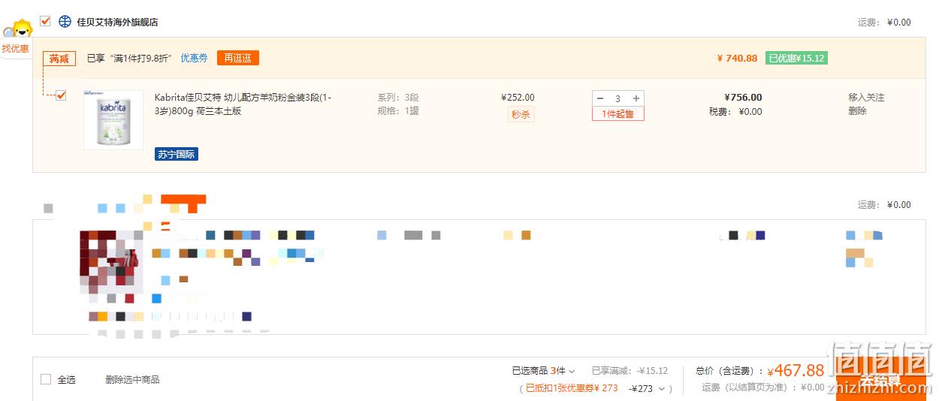This screenshot has width=939, height=401.
Task: Open the Kabrita佳贝艾特 product title link
Action: click(x=243, y=104)
